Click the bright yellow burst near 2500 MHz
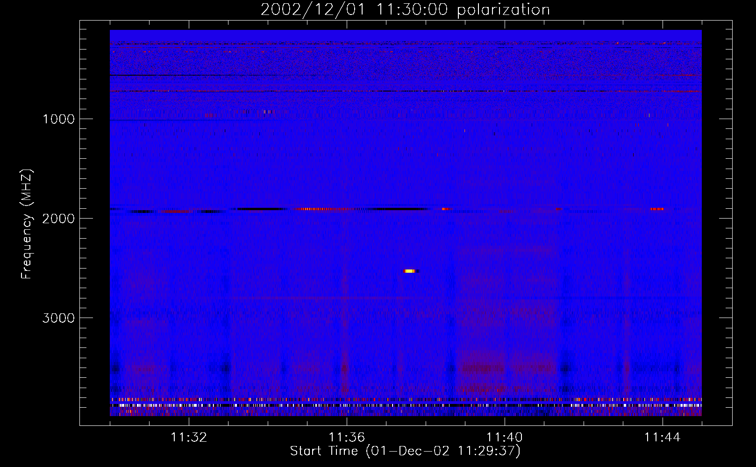756x467 pixels. coord(410,271)
